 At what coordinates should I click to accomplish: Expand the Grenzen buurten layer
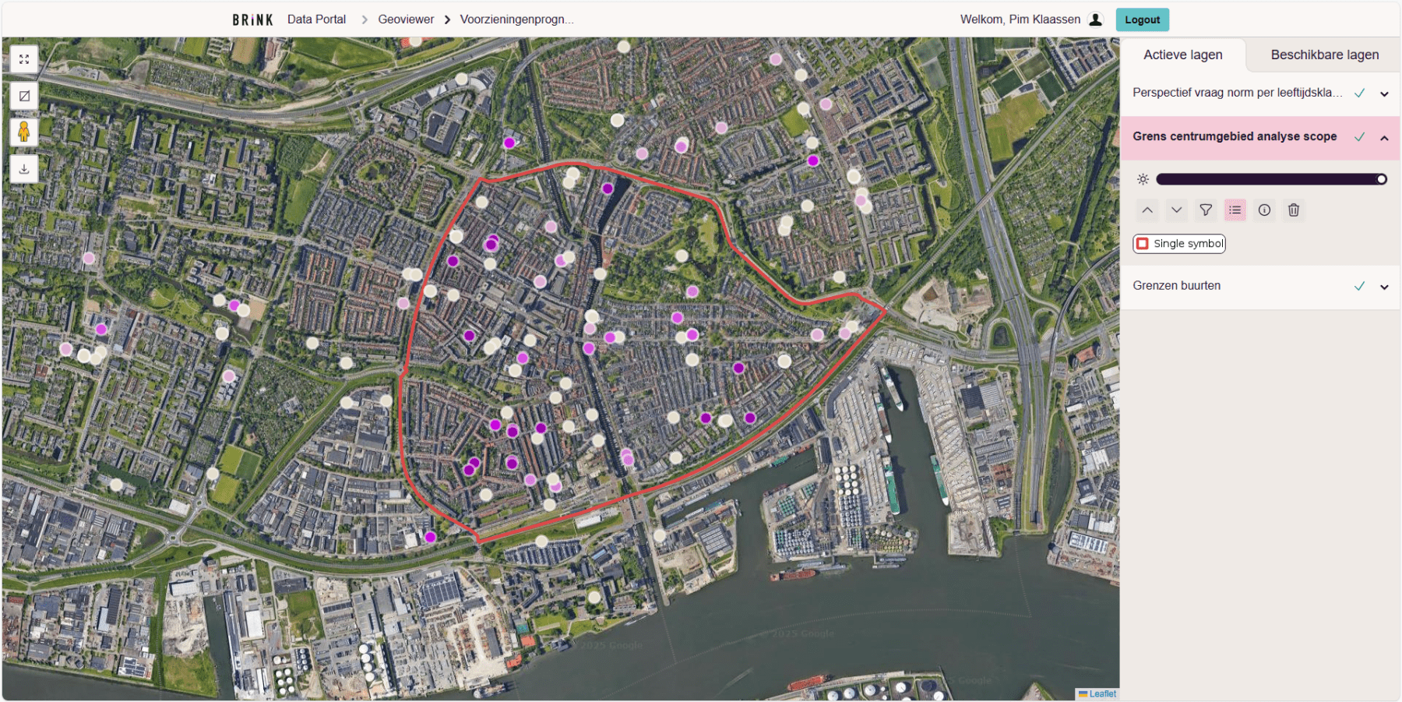pyautogui.click(x=1384, y=287)
